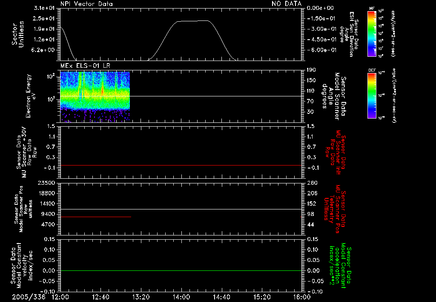436x302 pixels.
Task: Select the NPI Vector Data title
Action: (x=86, y=4)
